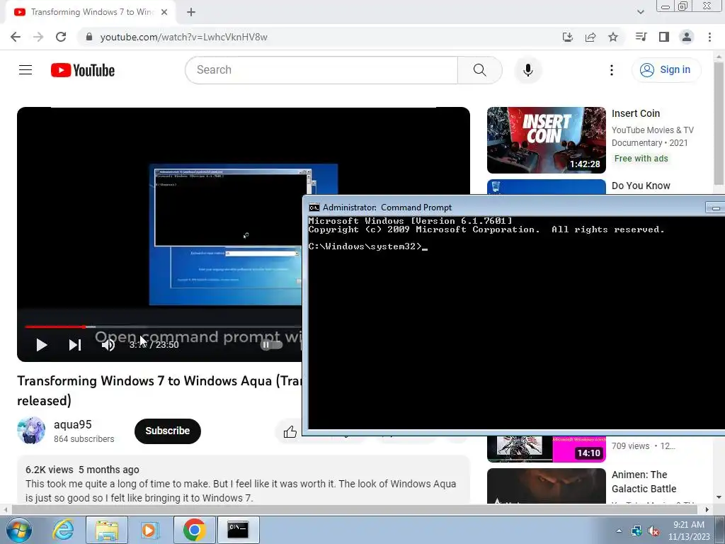Click the install/download page icon
Viewport: 725px width, 544px height.
click(x=567, y=37)
